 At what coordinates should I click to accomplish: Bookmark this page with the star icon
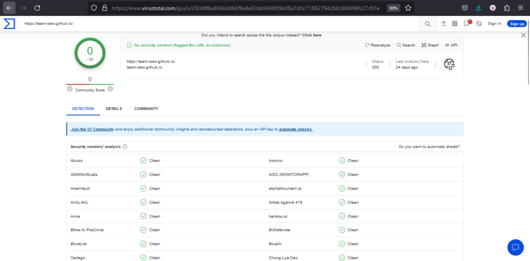click(408, 8)
